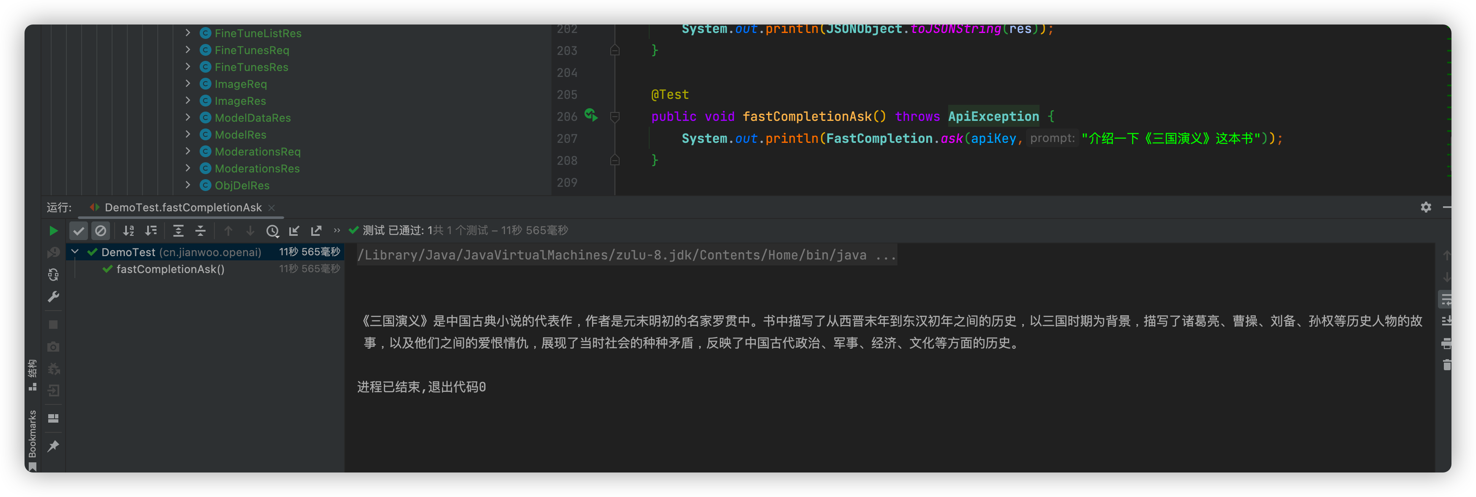The height and width of the screenshot is (497, 1476).
Task: Pin the run tool window
Action: [53, 446]
